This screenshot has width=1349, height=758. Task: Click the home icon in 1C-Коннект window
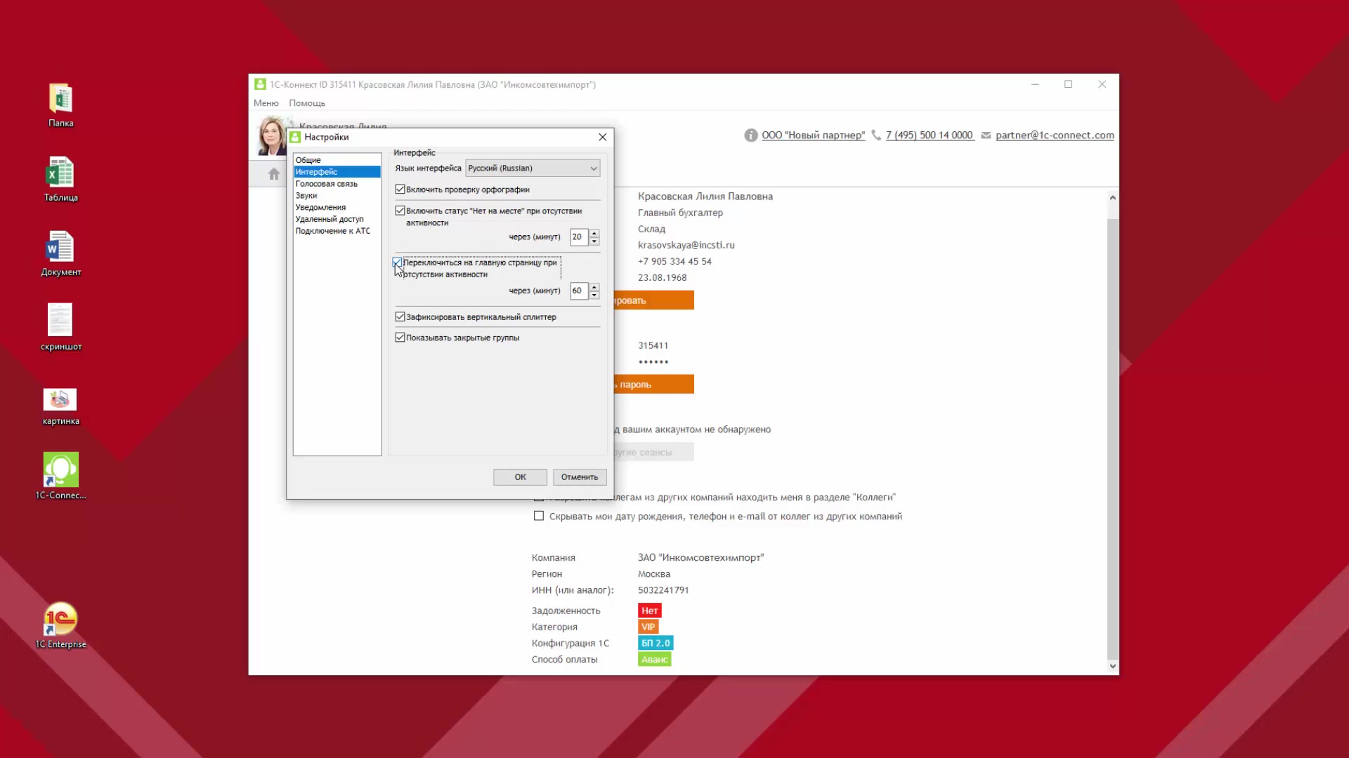274,174
